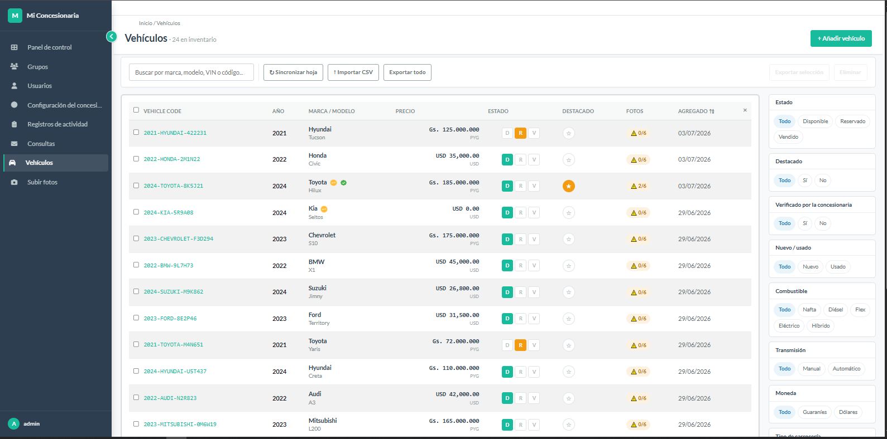Follow the Inicio breadcrumb link

pos(145,23)
